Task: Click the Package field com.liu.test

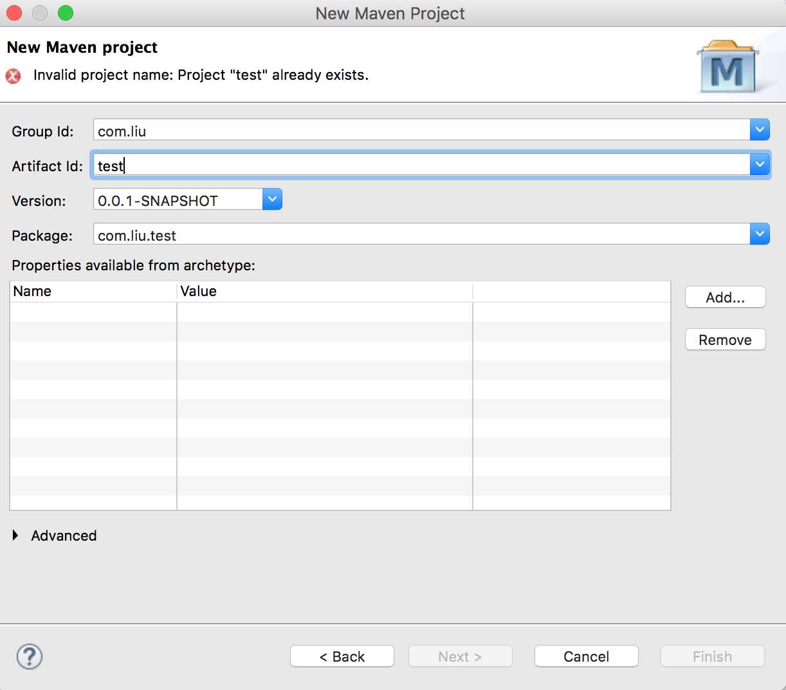Action: 421,234
